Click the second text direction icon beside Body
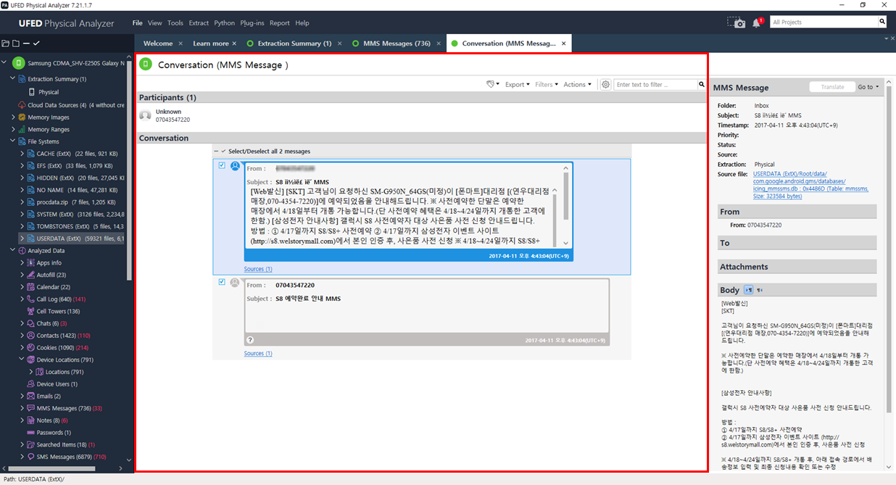 (760, 290)
